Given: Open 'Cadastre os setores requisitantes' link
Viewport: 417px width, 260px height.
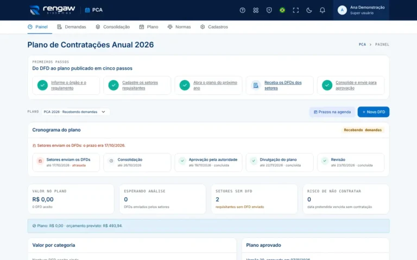Looking at the screenshot, I should point(140,85).
